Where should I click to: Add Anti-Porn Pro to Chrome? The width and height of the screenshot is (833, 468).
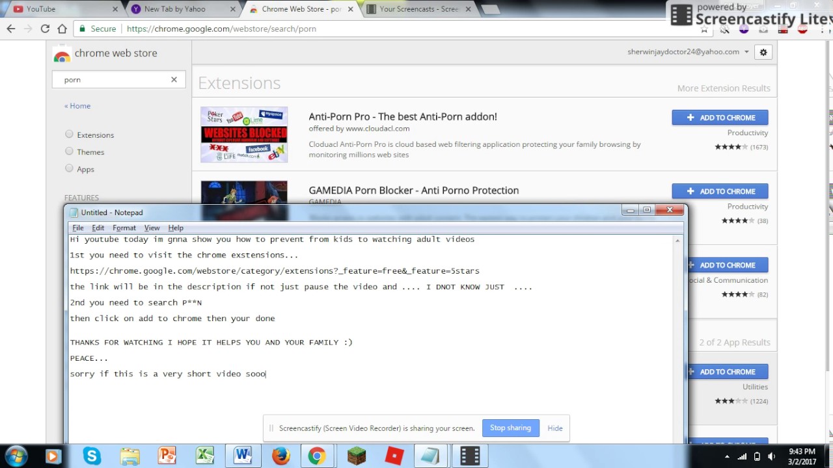click(720, 118)
